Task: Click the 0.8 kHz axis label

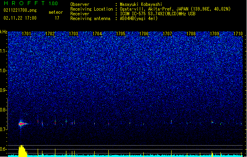Action: coord(4,110)
